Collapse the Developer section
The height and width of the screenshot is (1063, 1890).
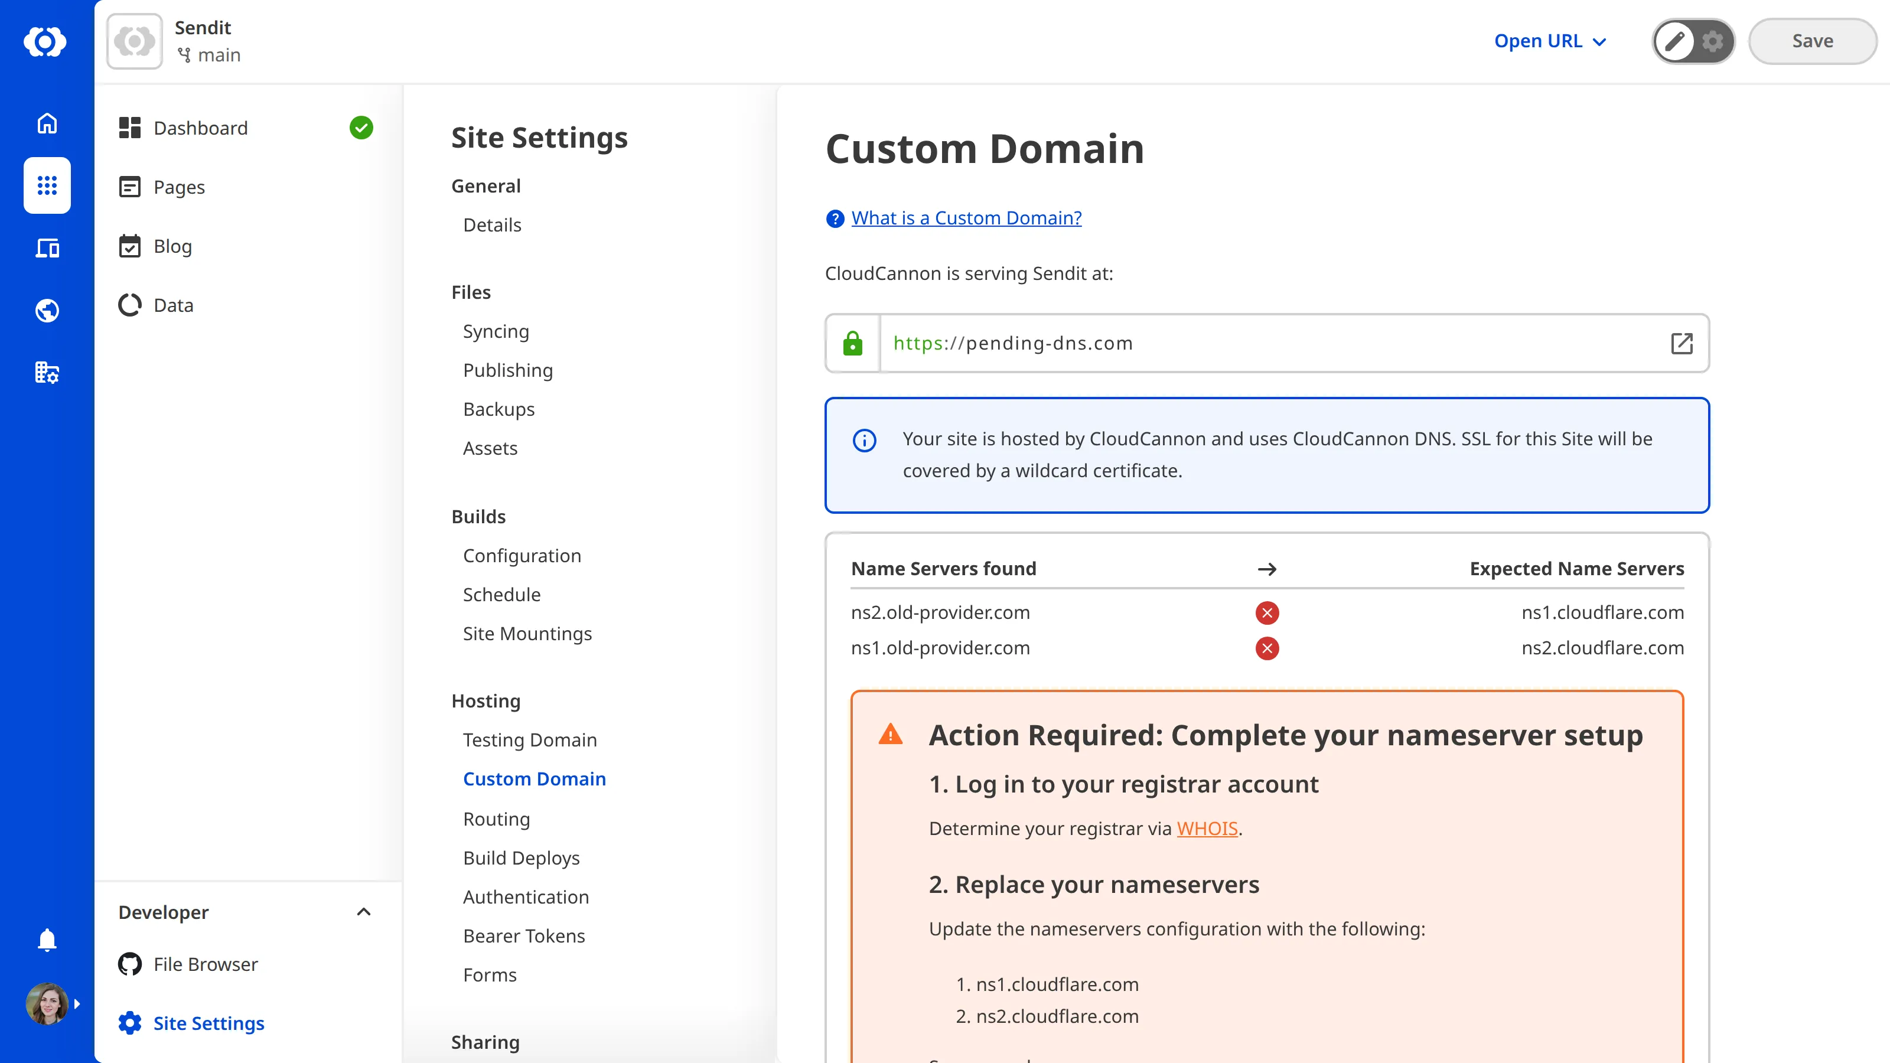(x=364, y=912)
